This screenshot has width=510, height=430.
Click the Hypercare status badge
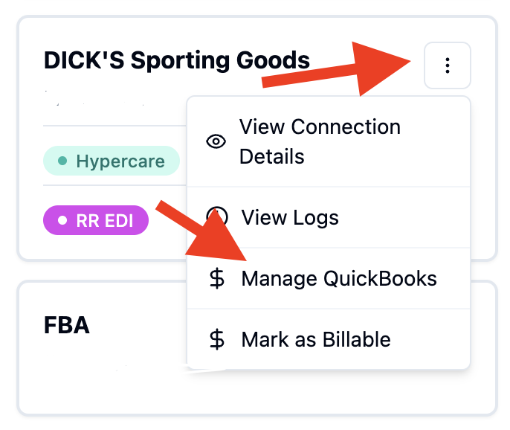[112, 161]
